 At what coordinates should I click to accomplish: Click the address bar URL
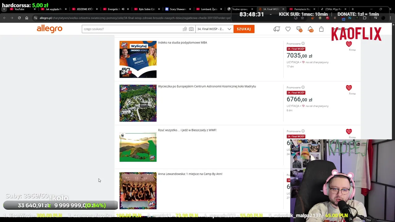point(135,18)
